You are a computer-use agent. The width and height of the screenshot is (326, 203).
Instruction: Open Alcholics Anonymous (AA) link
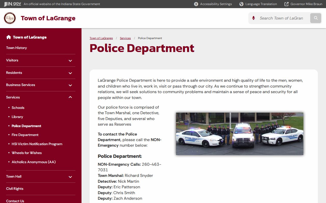click(34, 162)
